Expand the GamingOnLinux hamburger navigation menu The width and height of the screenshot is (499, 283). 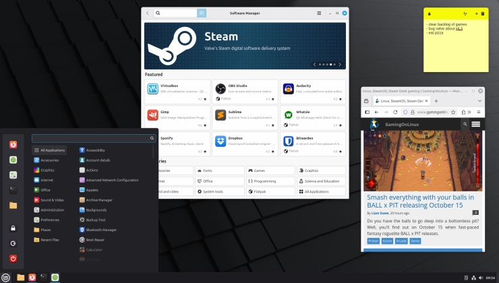476,125
